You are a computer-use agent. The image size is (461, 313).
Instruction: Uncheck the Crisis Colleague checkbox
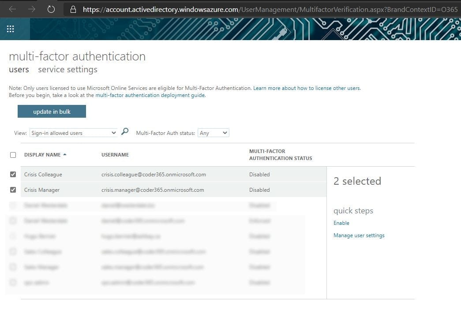13,175
